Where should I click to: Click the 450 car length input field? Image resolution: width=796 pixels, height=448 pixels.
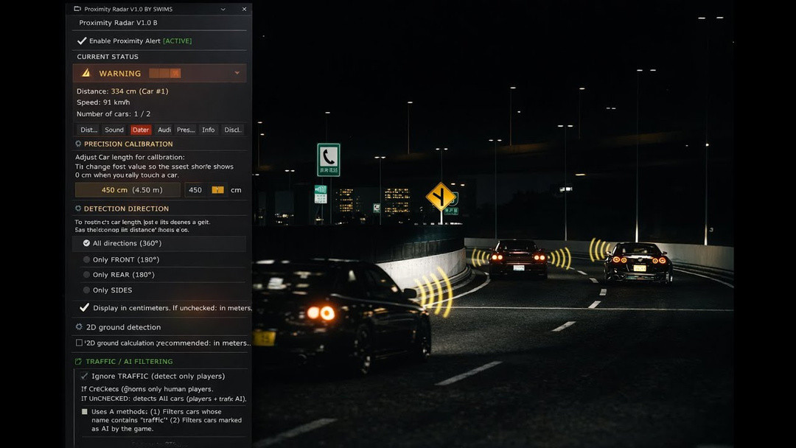coord(195,190)
